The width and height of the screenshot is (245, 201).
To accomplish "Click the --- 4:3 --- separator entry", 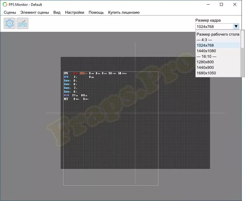I will [218, 40].
